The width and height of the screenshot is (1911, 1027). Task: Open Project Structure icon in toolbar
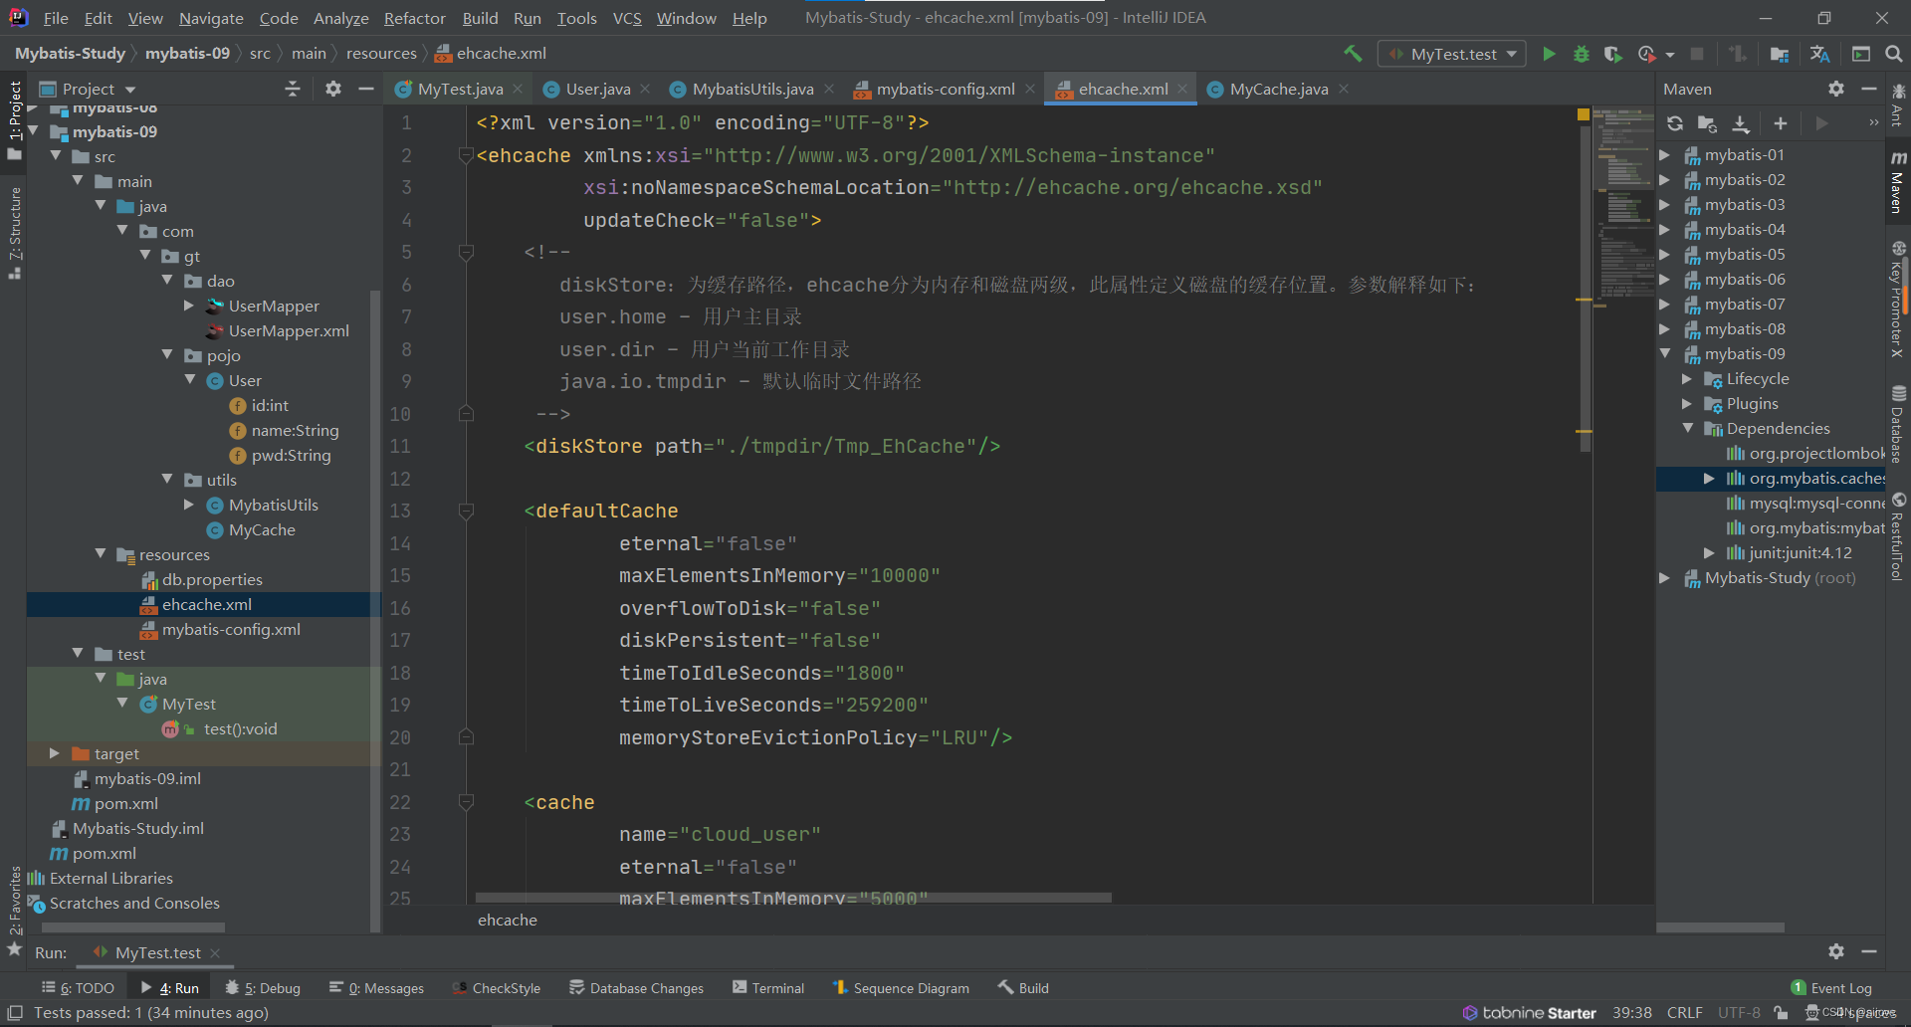pyautogui.click(x=1780, y=54)
